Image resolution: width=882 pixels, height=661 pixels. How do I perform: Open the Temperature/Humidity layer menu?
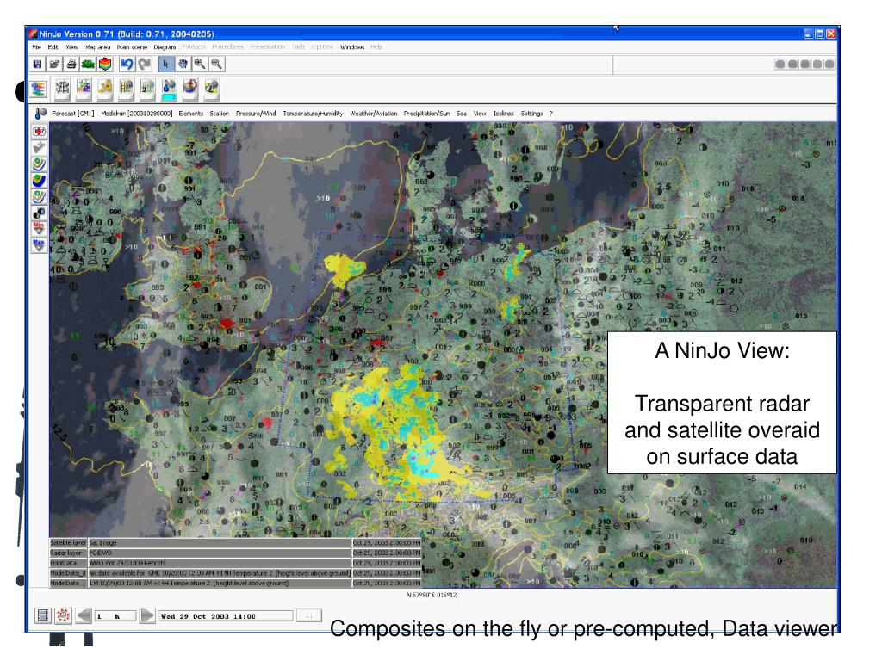point(313,114)
